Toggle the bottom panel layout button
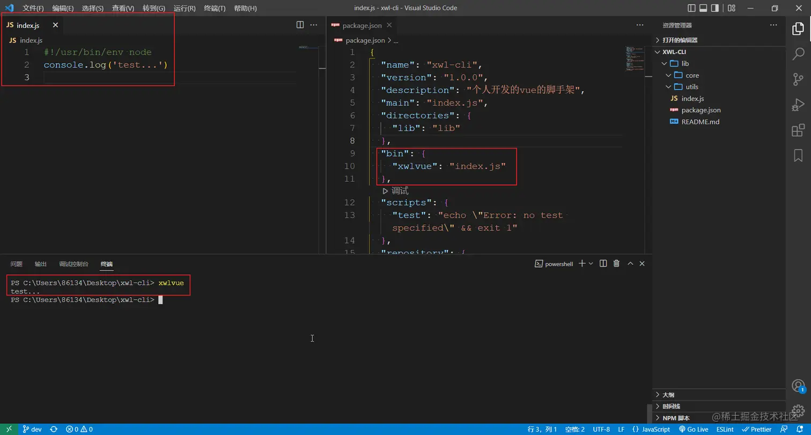The image size is (811, 435). click(703, 8)
